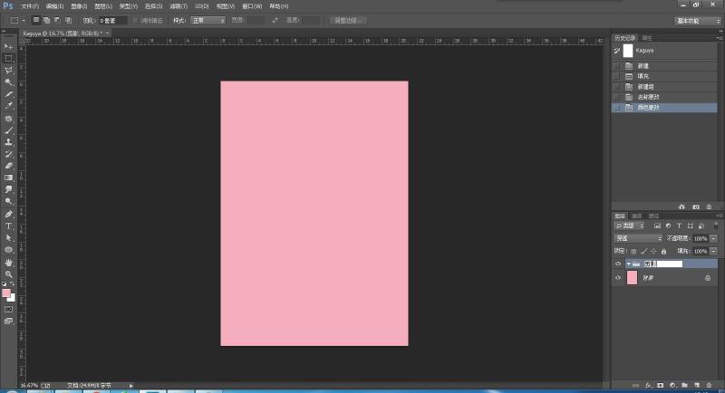Open the layer filter type dropdown
The width and height of the screenshot is (725, 393).
[x=629, y=225]
